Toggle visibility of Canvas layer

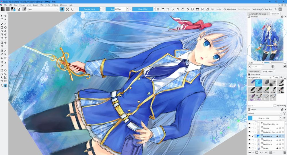(249, 148)
